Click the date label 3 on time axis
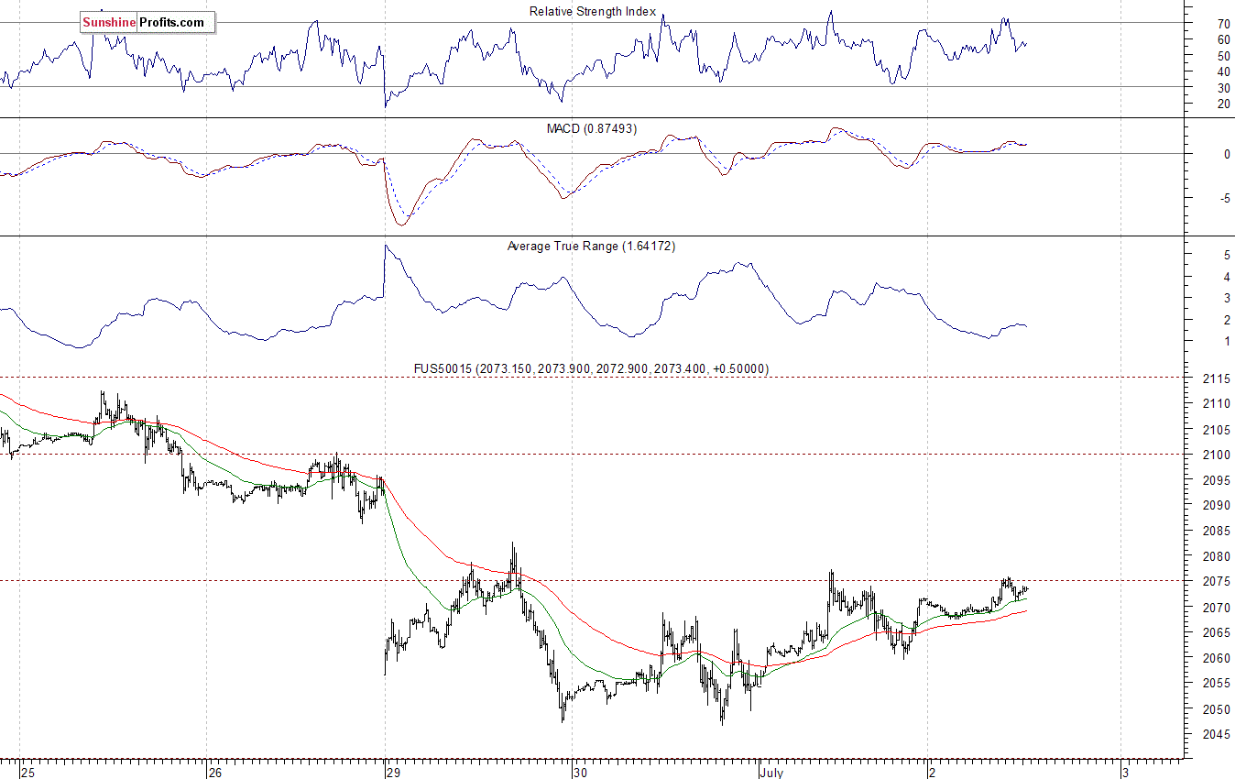 (1125, 772)
